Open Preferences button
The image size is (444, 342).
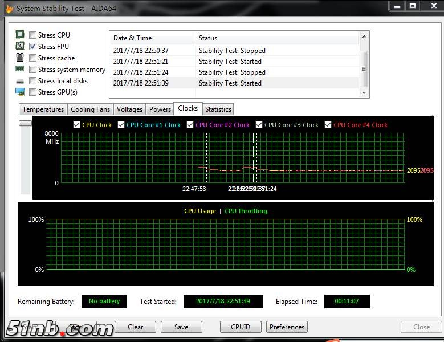click(x=287, y=327)
